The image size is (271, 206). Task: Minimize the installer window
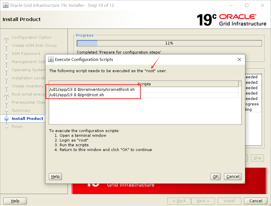(231, 5)
